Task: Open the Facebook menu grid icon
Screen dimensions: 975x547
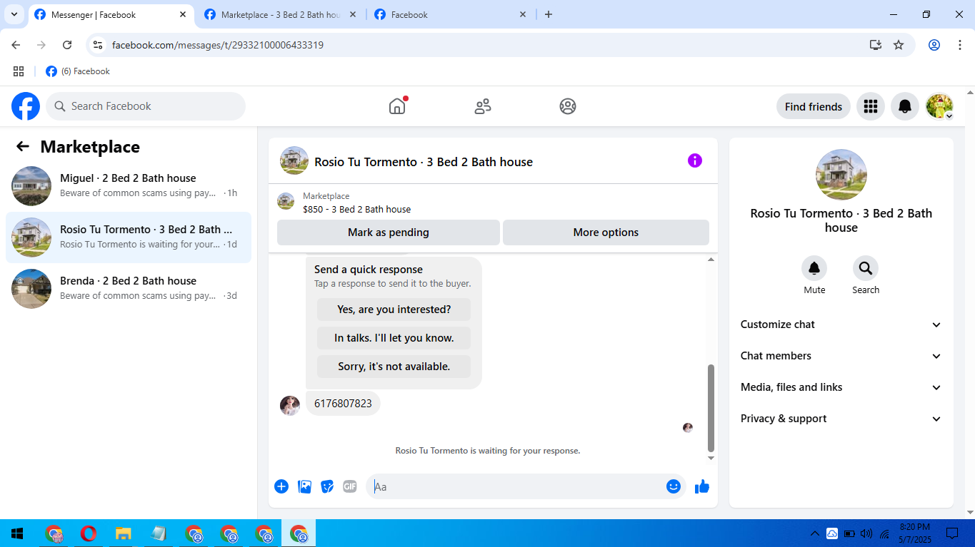Action: [870, 106]
